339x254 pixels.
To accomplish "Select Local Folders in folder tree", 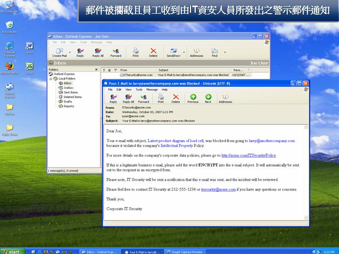I will point(65,79).
